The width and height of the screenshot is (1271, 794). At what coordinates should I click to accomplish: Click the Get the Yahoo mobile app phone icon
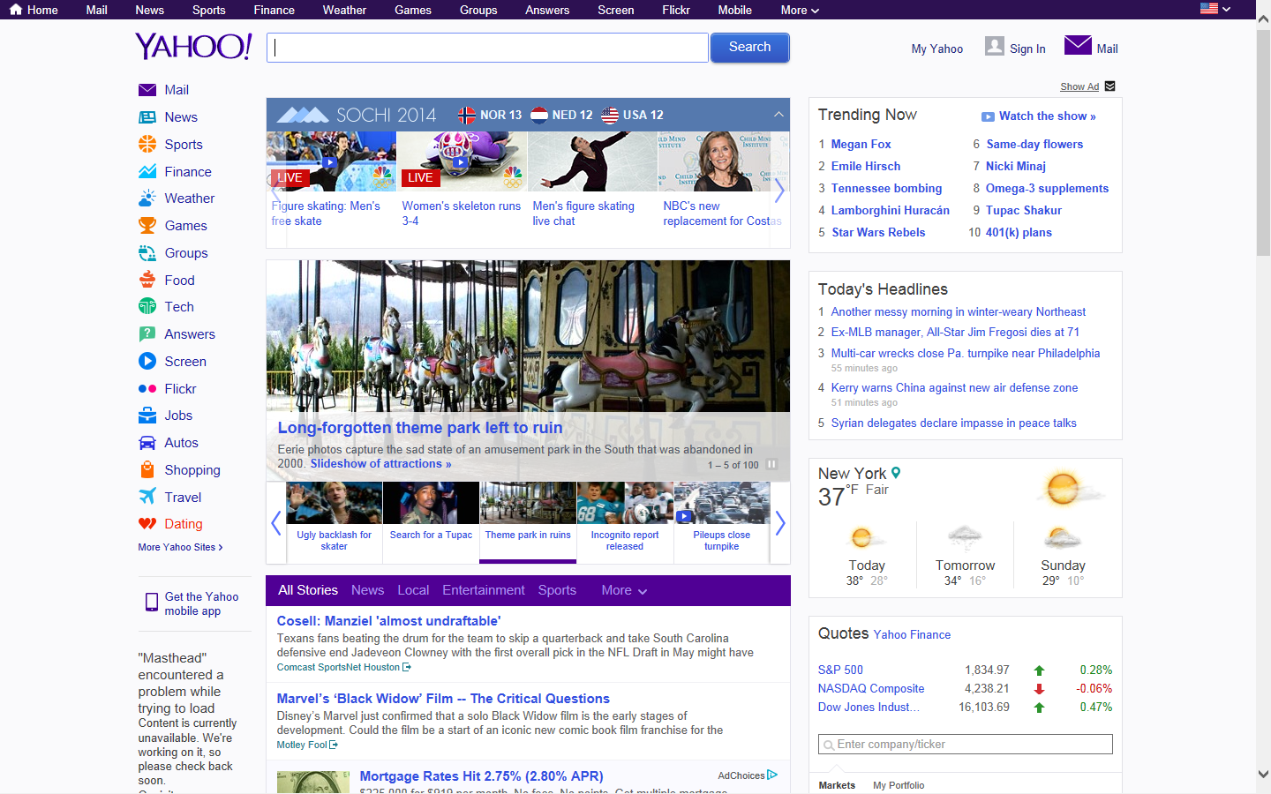[152, 603]
